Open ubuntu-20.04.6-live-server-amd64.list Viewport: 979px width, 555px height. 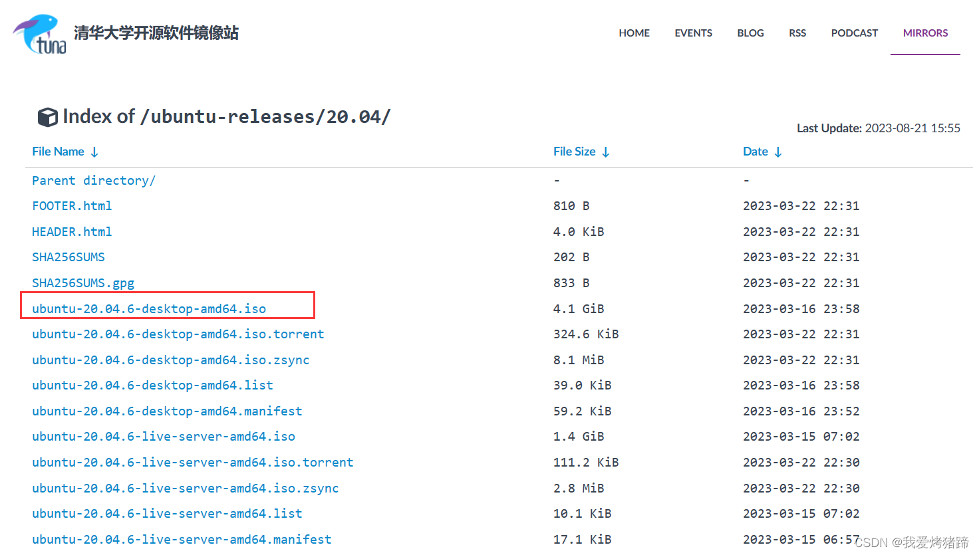[x=167, y=514]
